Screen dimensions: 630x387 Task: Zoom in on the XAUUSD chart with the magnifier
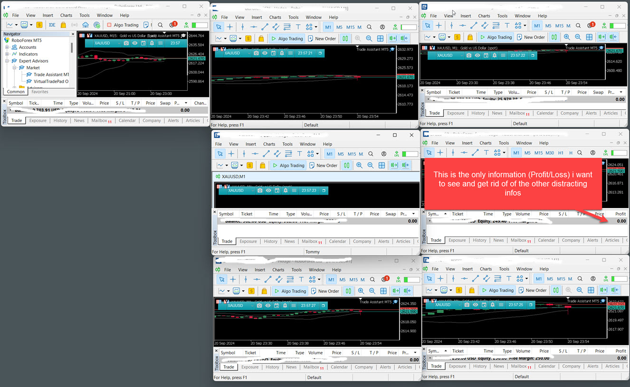tap(358, 38)
